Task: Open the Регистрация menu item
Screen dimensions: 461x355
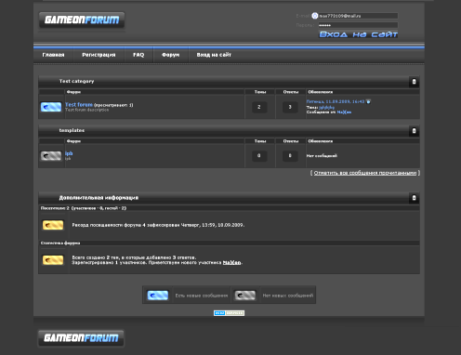Action: [x=99, y=55]
